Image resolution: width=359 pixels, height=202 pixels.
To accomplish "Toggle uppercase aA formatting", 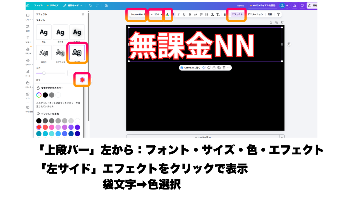I will (195, 14).
